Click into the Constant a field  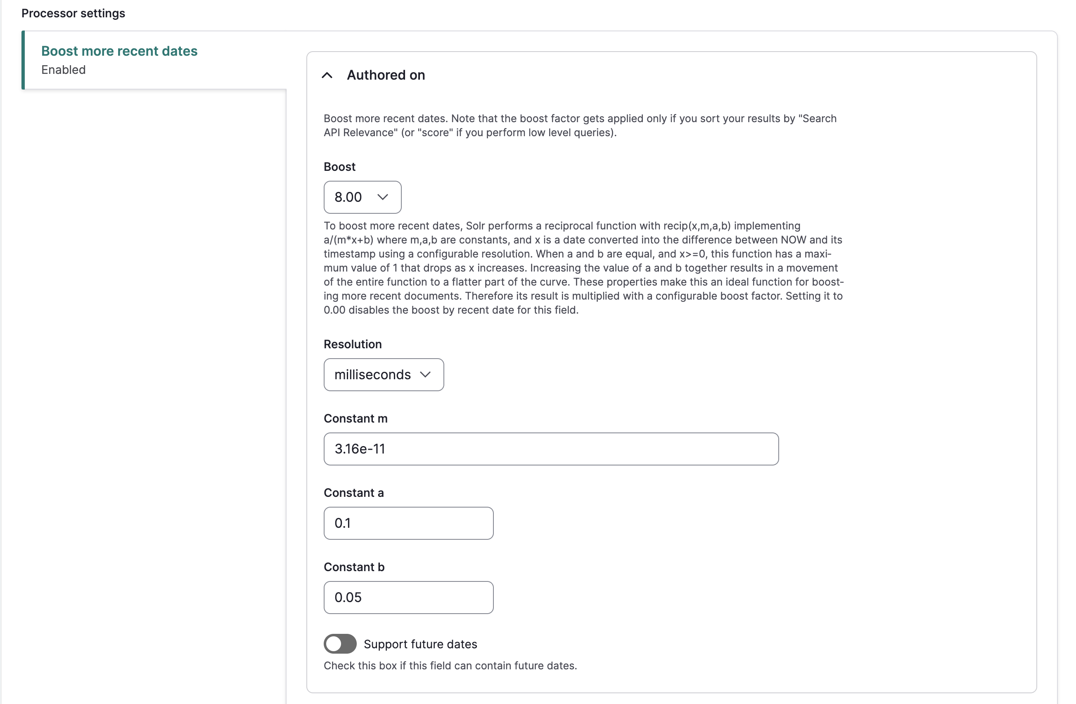pos(408,523)
